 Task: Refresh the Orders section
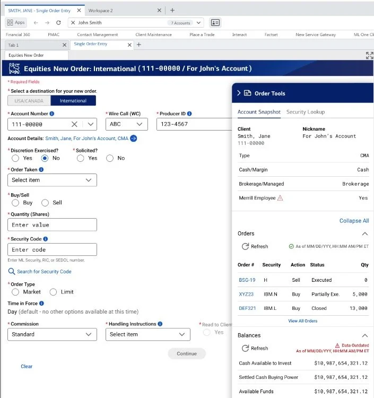[x=255, y=246]
